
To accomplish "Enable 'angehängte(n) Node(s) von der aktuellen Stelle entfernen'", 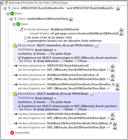I will coord(25,41).
